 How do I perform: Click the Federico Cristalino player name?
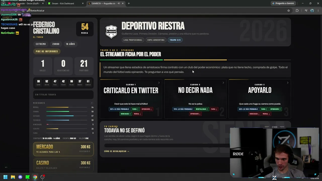point(46,28)
